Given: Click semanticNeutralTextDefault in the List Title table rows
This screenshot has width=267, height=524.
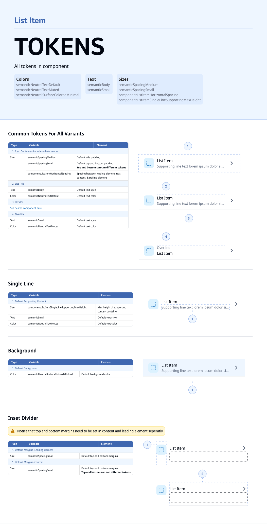Looking at the screenshot, I should [x=44, y=196].
